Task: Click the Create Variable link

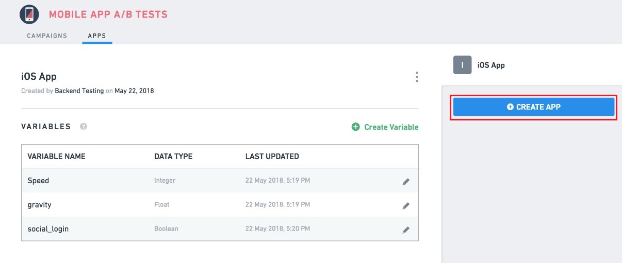Action: tap(385, 127)
